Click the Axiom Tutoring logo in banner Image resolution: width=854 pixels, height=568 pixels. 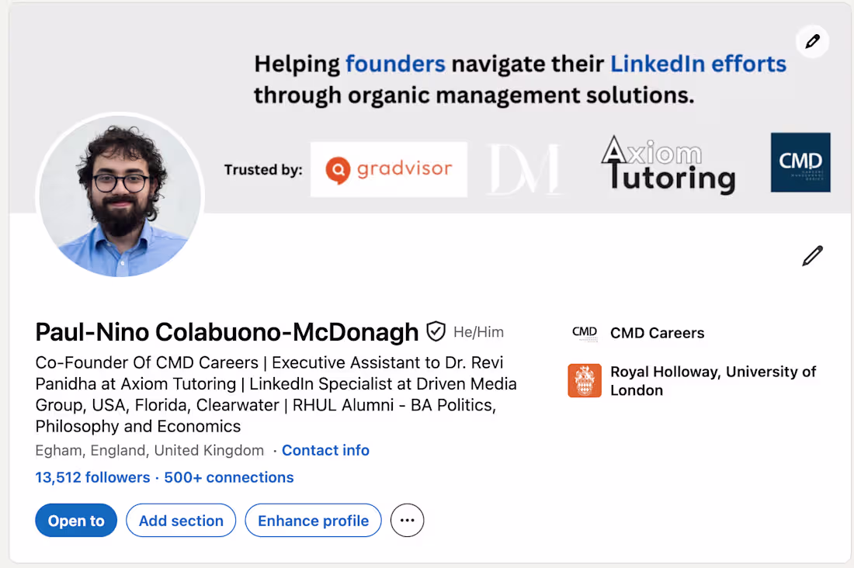[667, 165]
